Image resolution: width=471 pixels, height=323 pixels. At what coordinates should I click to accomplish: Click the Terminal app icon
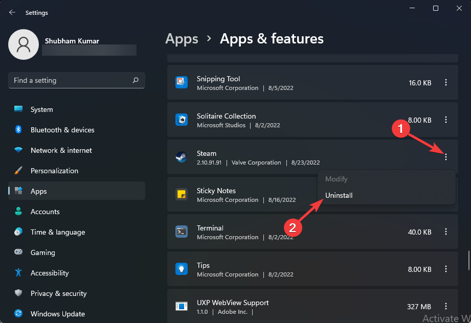click(182, 232)
